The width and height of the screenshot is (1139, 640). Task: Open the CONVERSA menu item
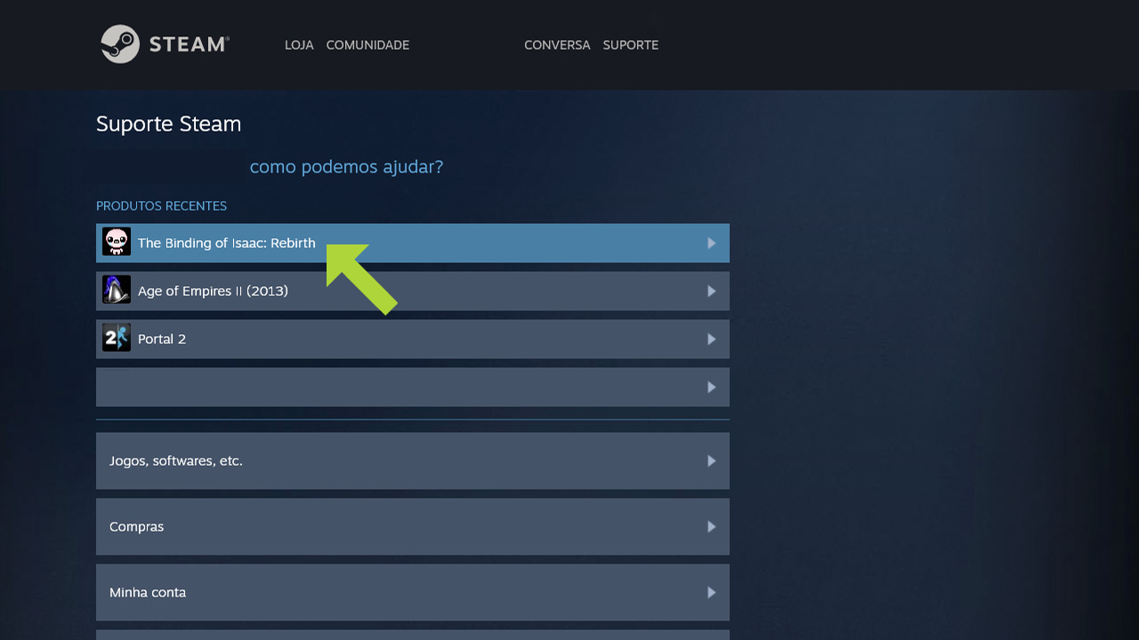click(x=557, y=44)
